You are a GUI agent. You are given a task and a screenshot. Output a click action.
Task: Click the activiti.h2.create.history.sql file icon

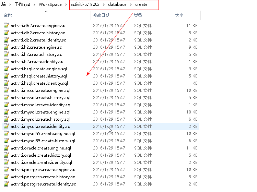(x=7, y=54)
